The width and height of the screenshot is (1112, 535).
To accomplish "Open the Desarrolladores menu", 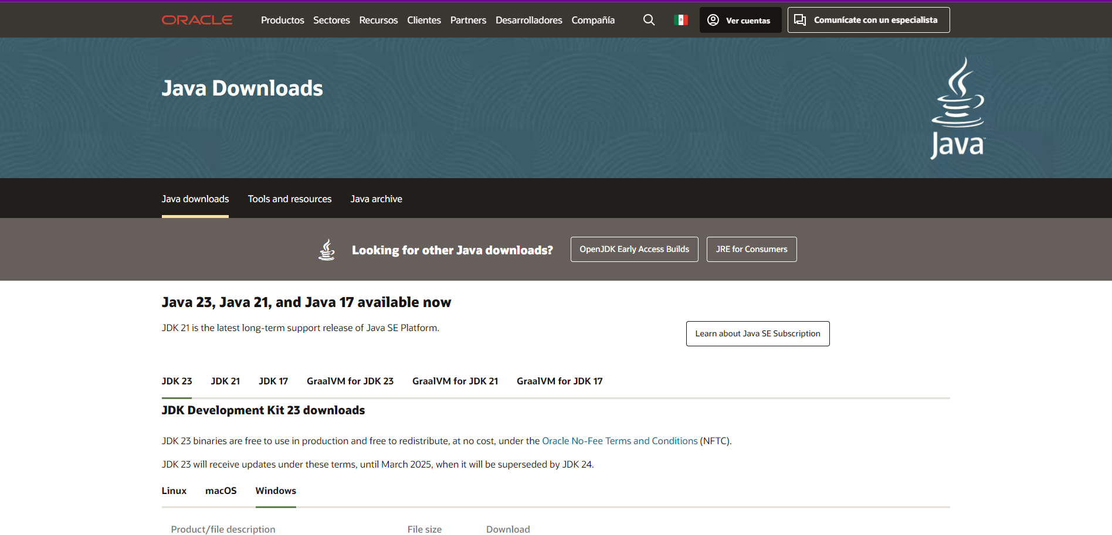I will [x=529, y=20].
